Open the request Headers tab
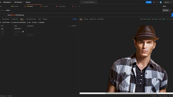This screenshot has height=97, width=173. (14, 19)
